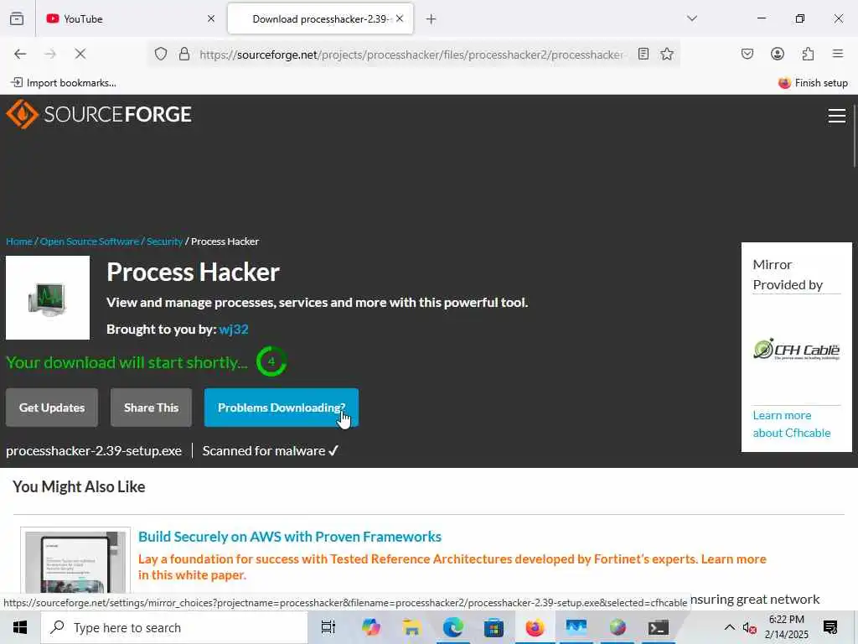Open the Firefox account icon
This screenshot has width=858, height=644.
click(777, 54)
